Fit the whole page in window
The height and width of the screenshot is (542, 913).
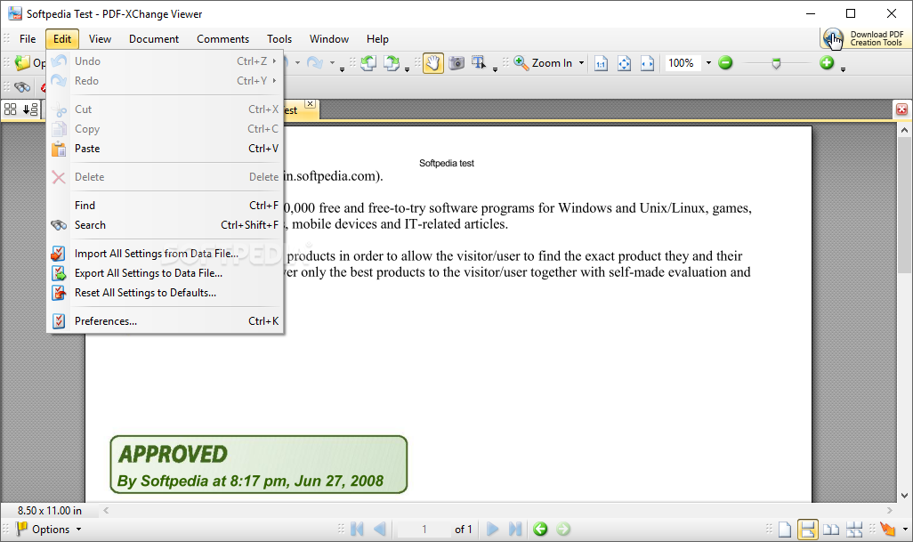tap(624, 63)
